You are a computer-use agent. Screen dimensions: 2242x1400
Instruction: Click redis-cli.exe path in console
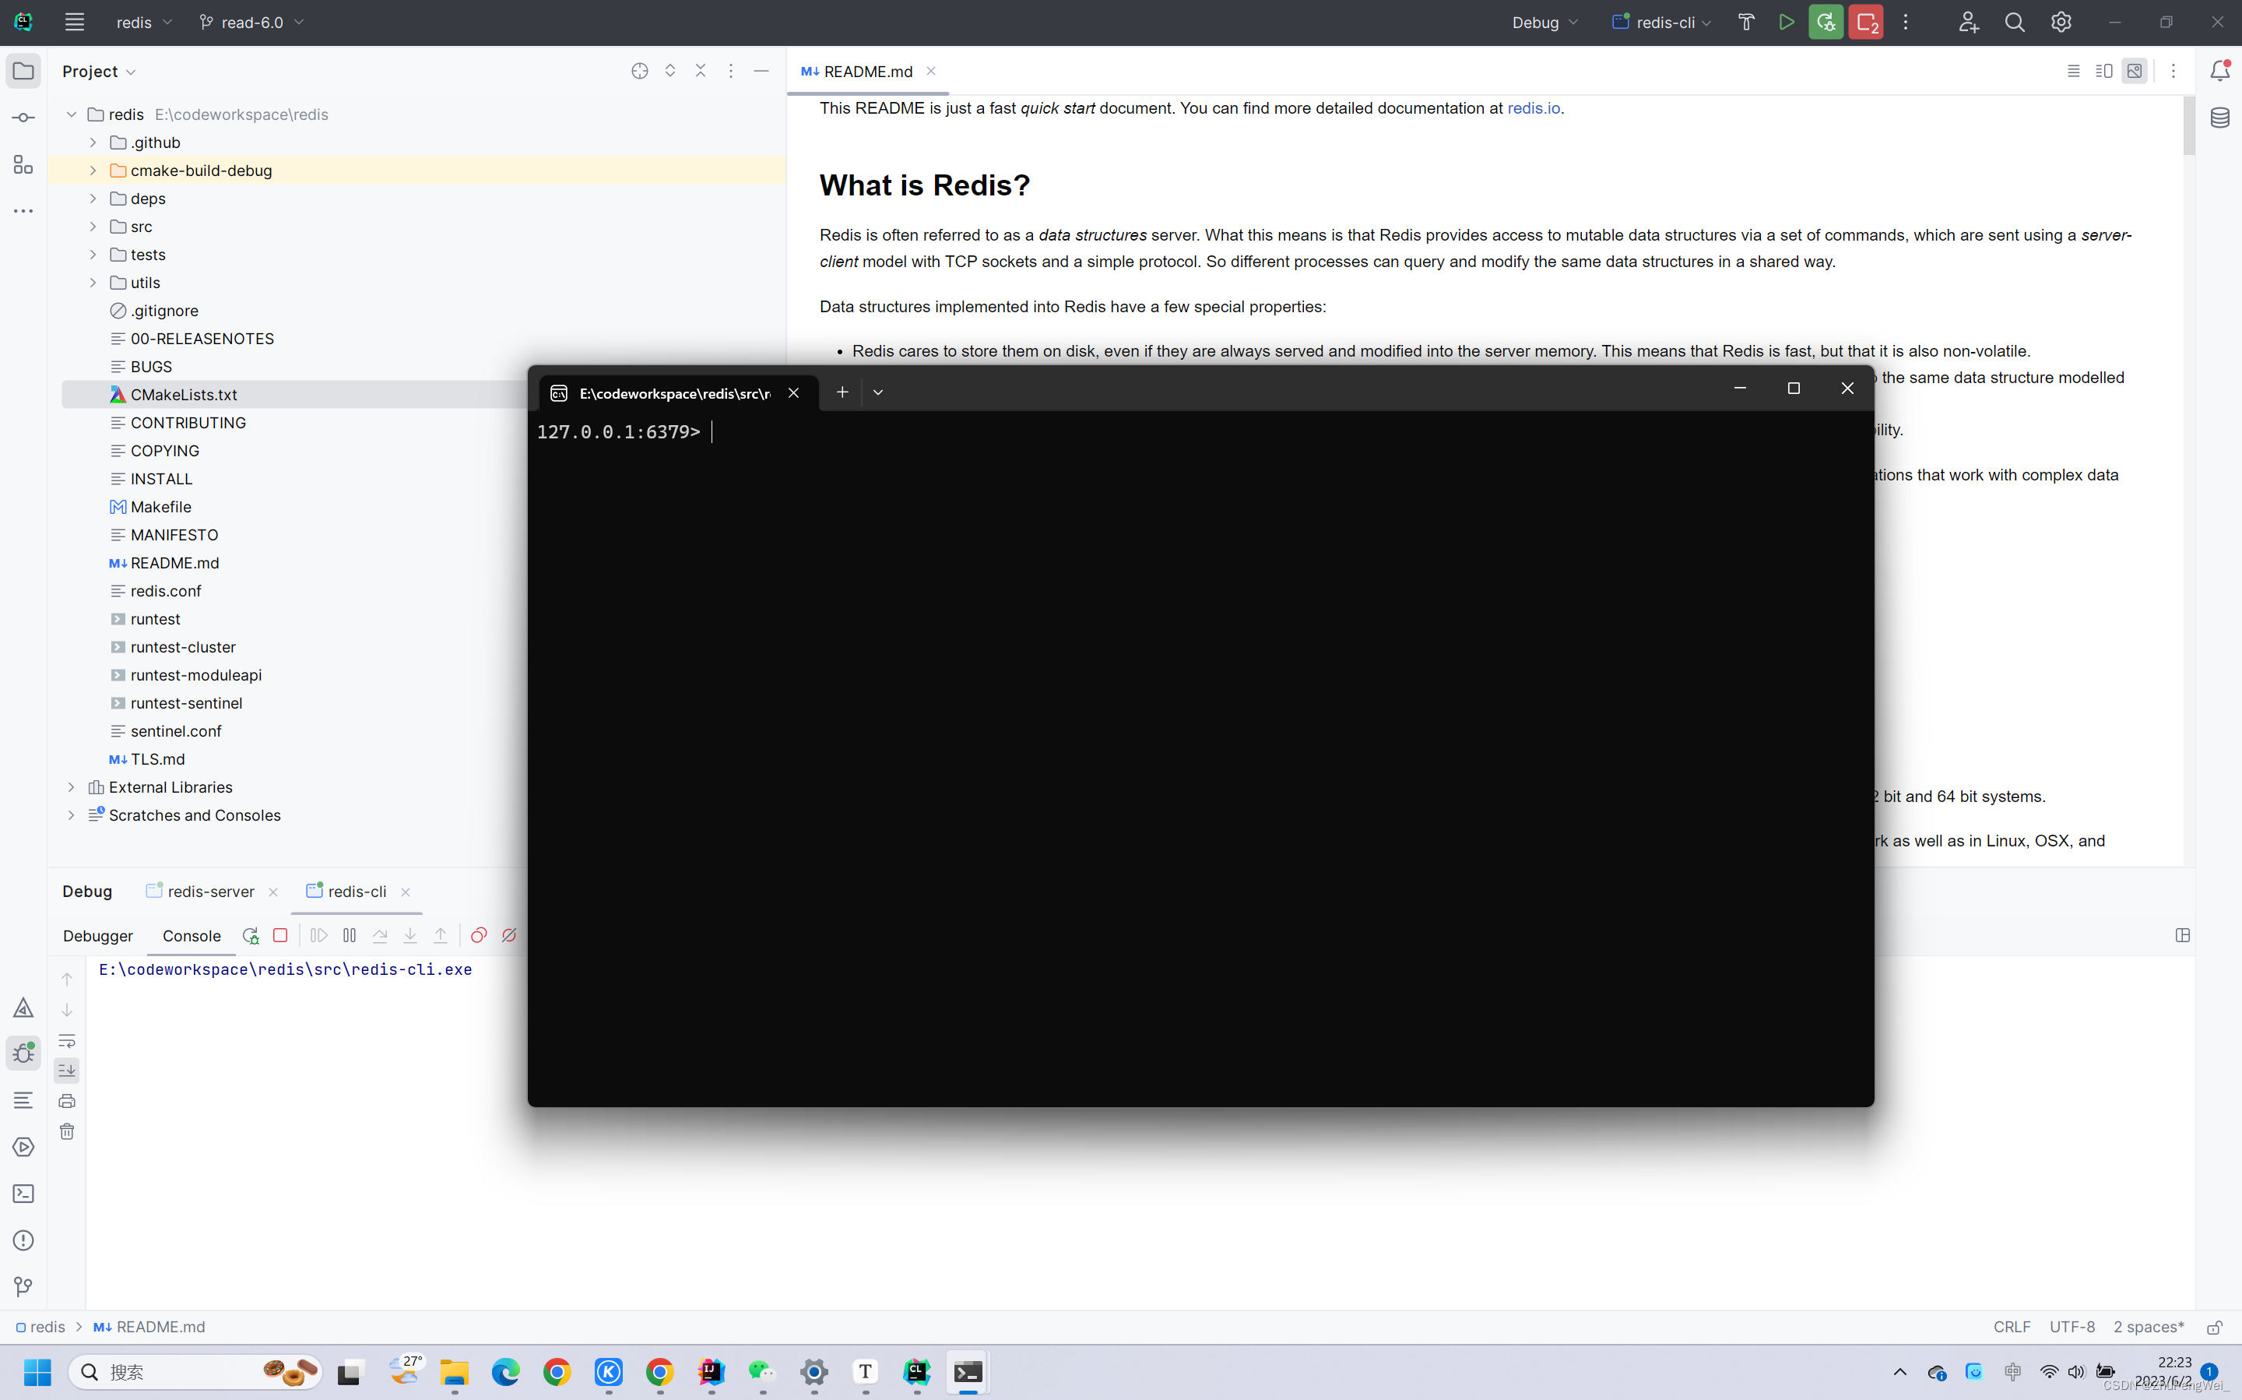click(x=285, y=969)
